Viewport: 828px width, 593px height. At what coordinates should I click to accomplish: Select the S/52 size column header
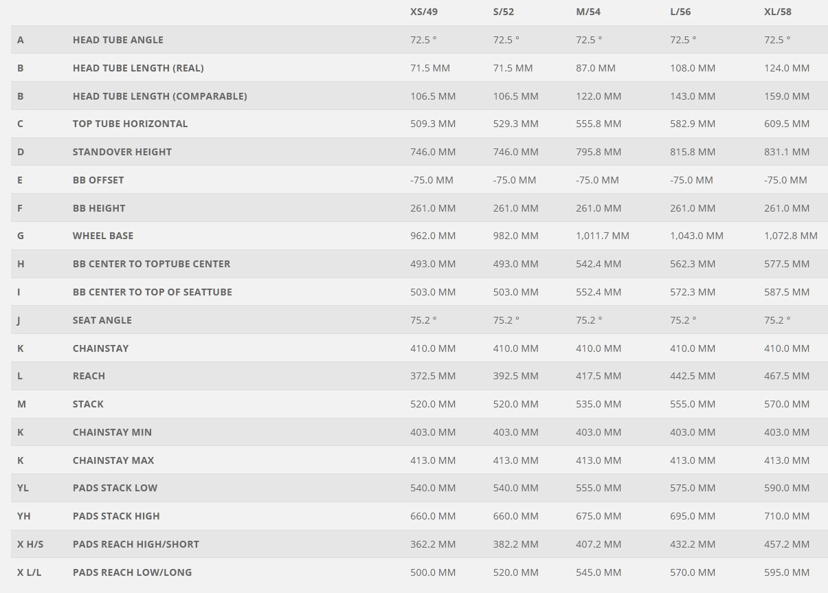click(x=504, y=12)
